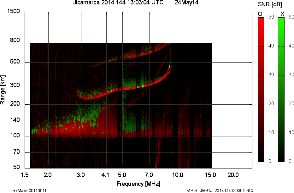Screen dimensions: 294x193
Task: Click the '40' tick label beside the red O bar
Action: 271,46
